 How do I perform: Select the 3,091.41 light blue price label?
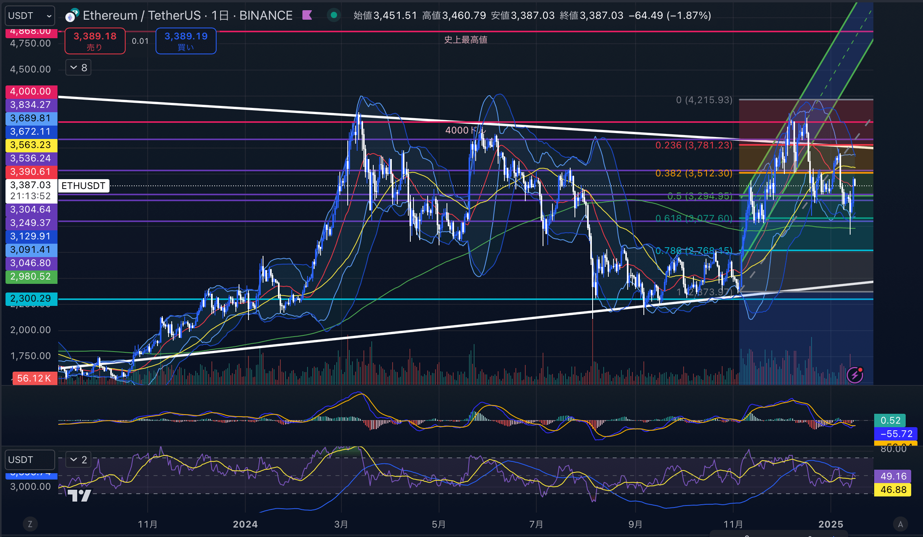click(x=31, y=250)
